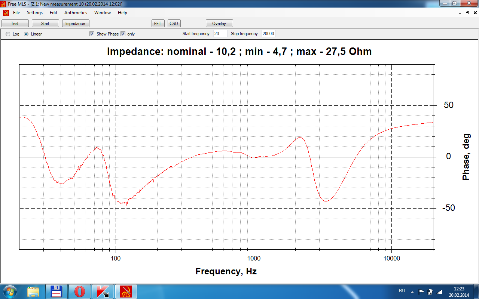
Task: Open the network signal tray icon
Action: 440,292
